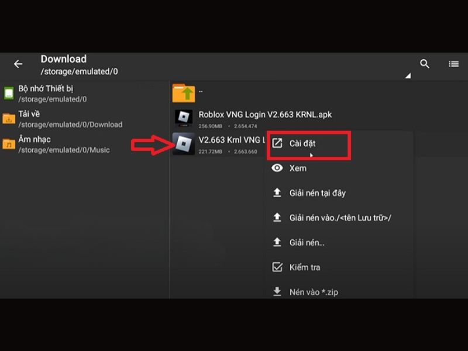Click the Tải về folder icon
This screenshot has height=351, width=468.
[x=9, y=119]
